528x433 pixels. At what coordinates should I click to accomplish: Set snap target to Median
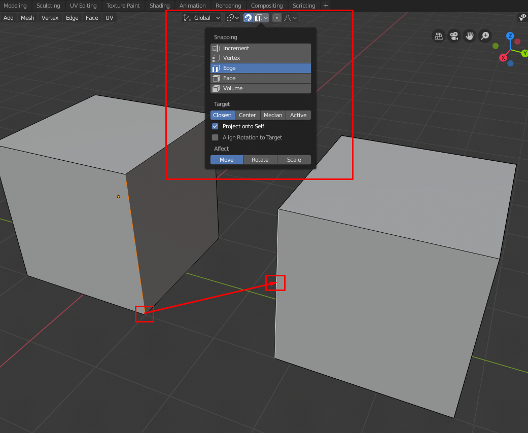(x=273, y=115)
